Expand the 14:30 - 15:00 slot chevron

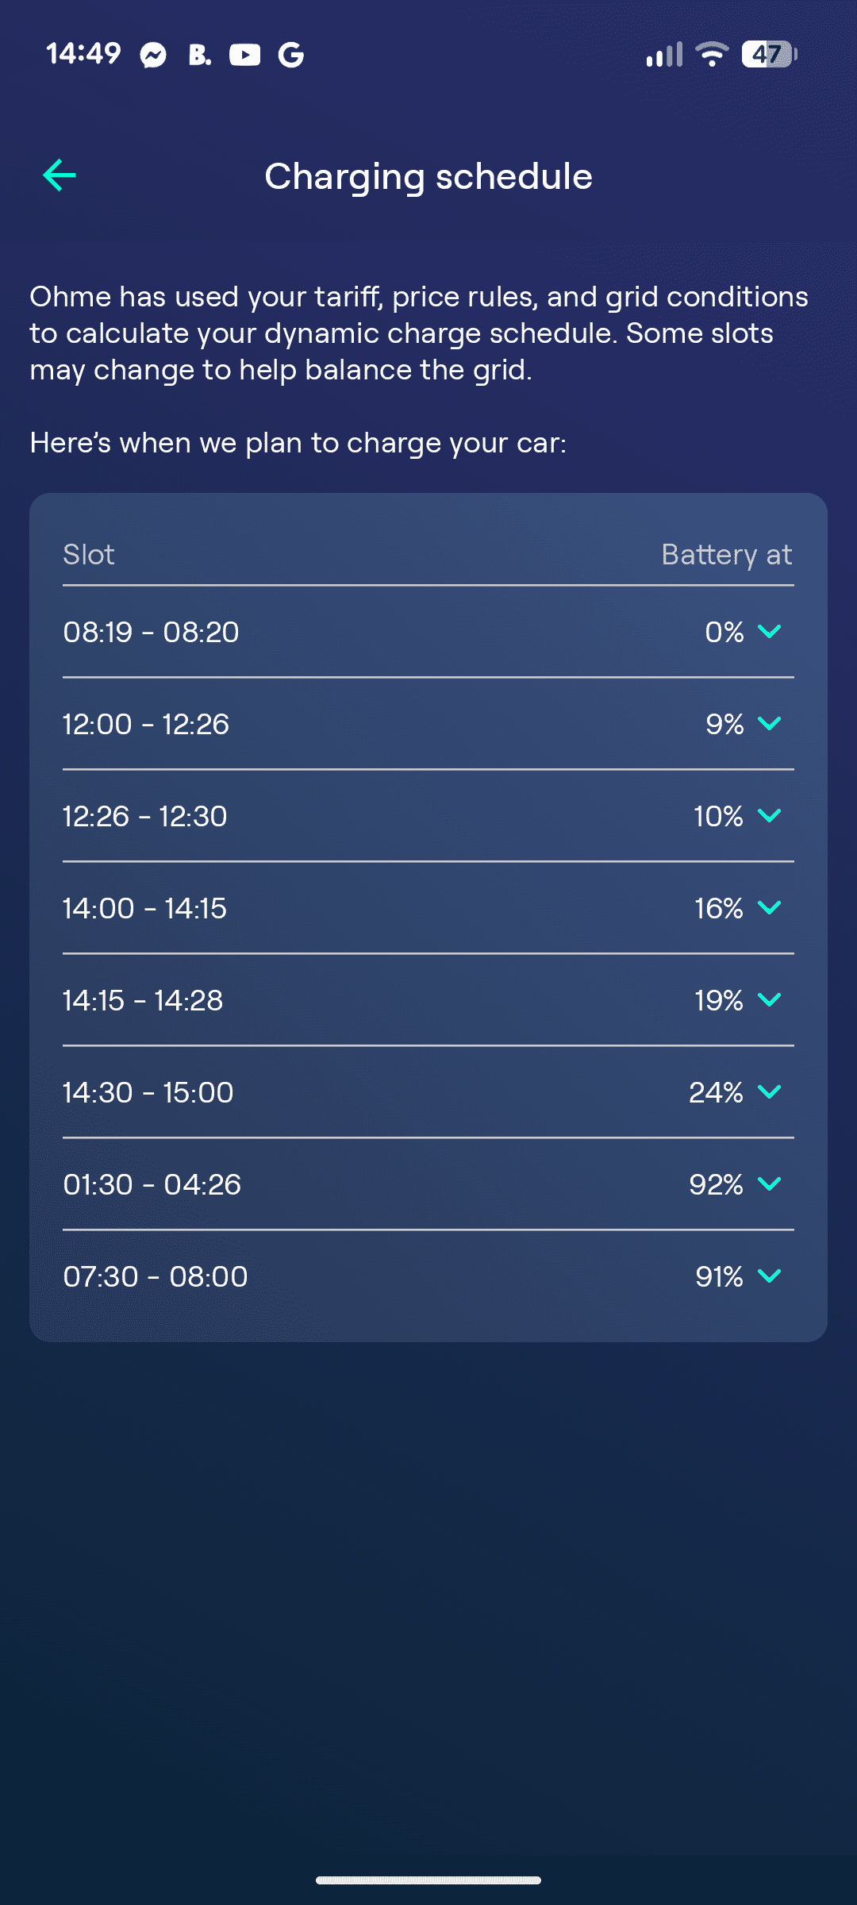click(769, 1092)
